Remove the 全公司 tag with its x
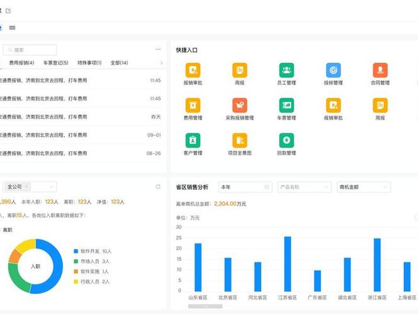The width and height of the screenshot is (418, 314). pyautogui.click(x=27, y=186)
